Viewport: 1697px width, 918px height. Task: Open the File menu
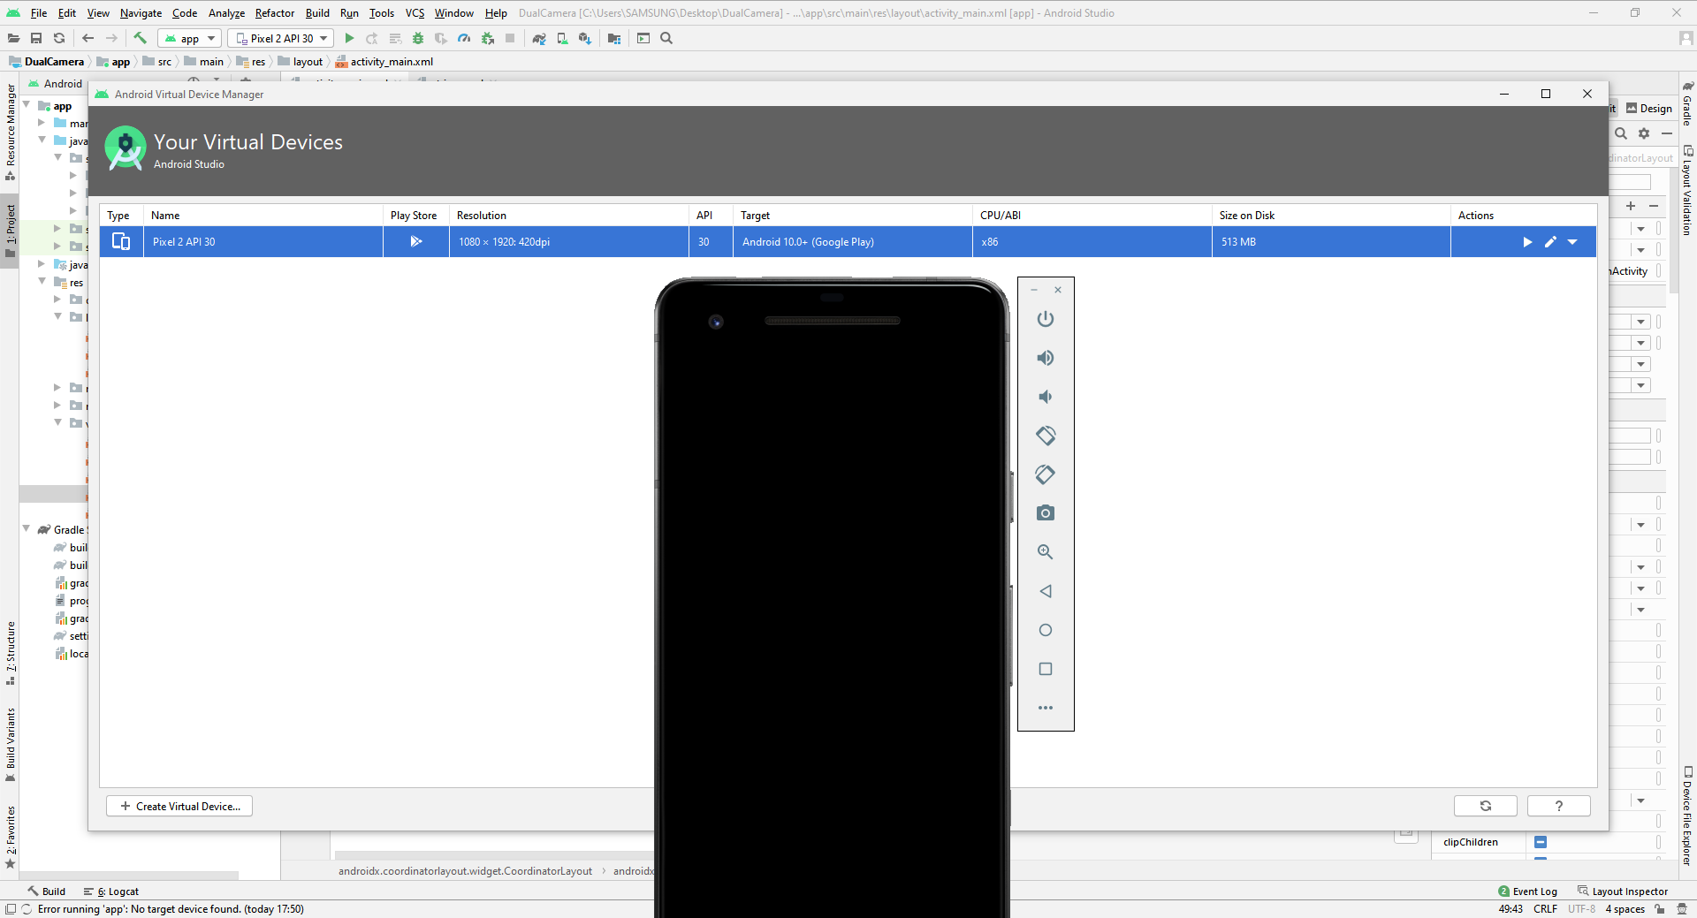point(39,13)
